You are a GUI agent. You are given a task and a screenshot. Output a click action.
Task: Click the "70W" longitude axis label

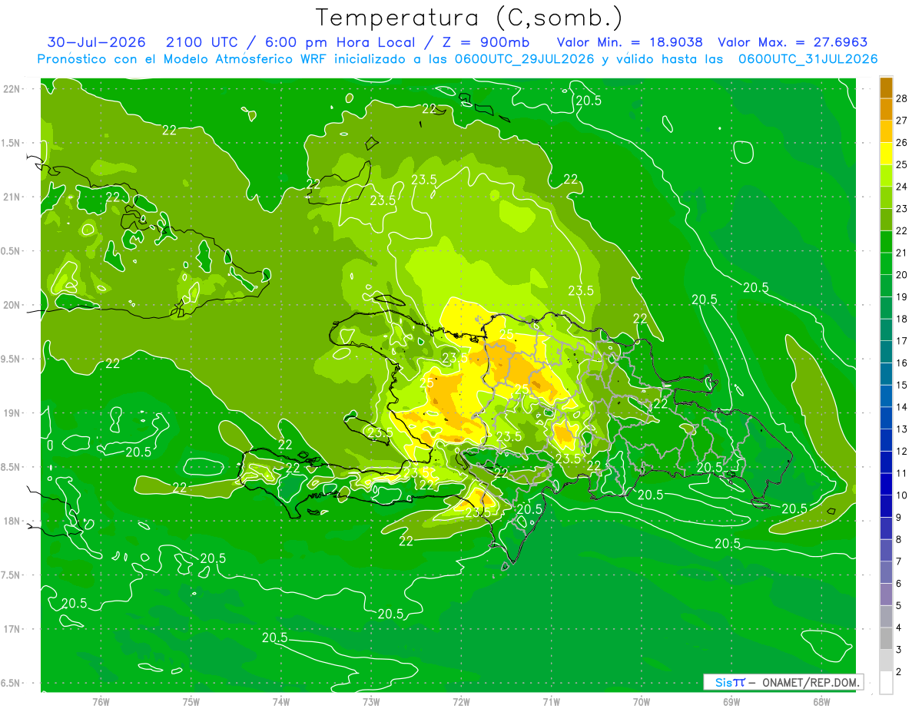point(642,701)
